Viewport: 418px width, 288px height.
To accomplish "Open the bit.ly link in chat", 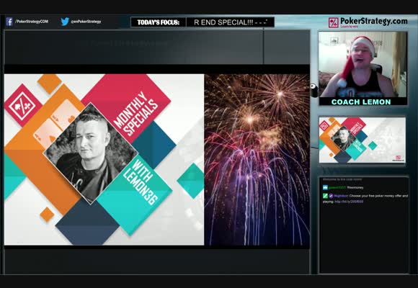I will coord(349,202).
